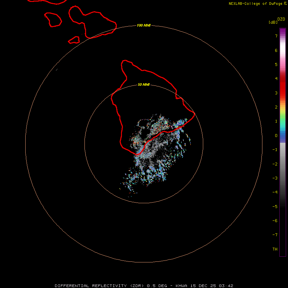Click the 5 value on the color scale

coord(276,64)
